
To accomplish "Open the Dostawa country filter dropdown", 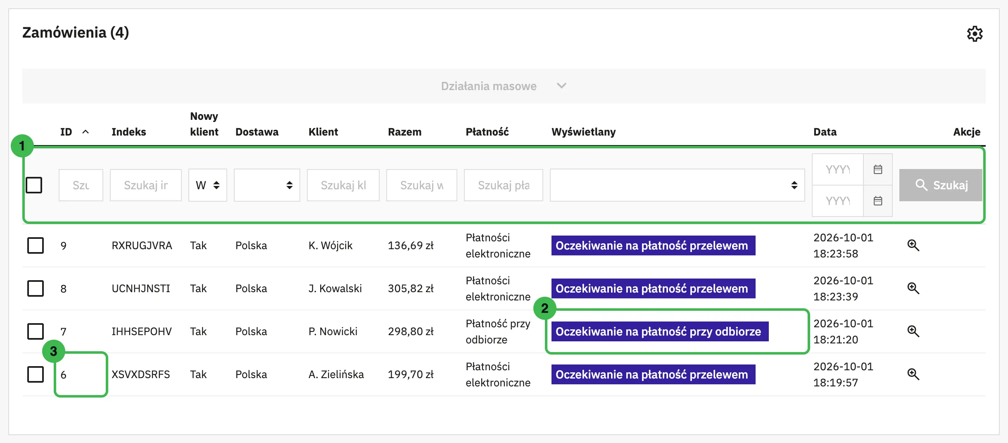I will coord(267,185).
